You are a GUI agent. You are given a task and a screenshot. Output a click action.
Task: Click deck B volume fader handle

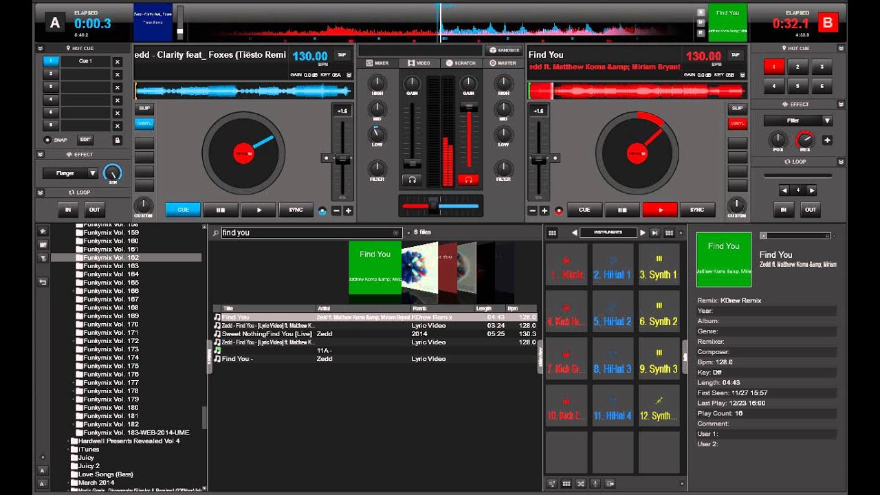pyautogui.click(x=469, y=107)
